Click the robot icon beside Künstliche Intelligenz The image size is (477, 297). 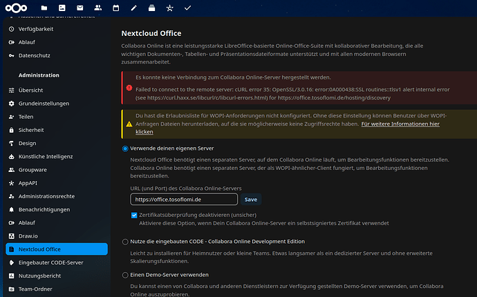(x=11, y=157)
